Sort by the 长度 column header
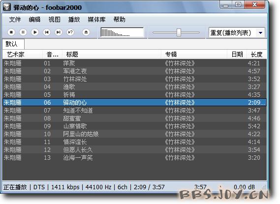The image size is (280, 204). 256,55
